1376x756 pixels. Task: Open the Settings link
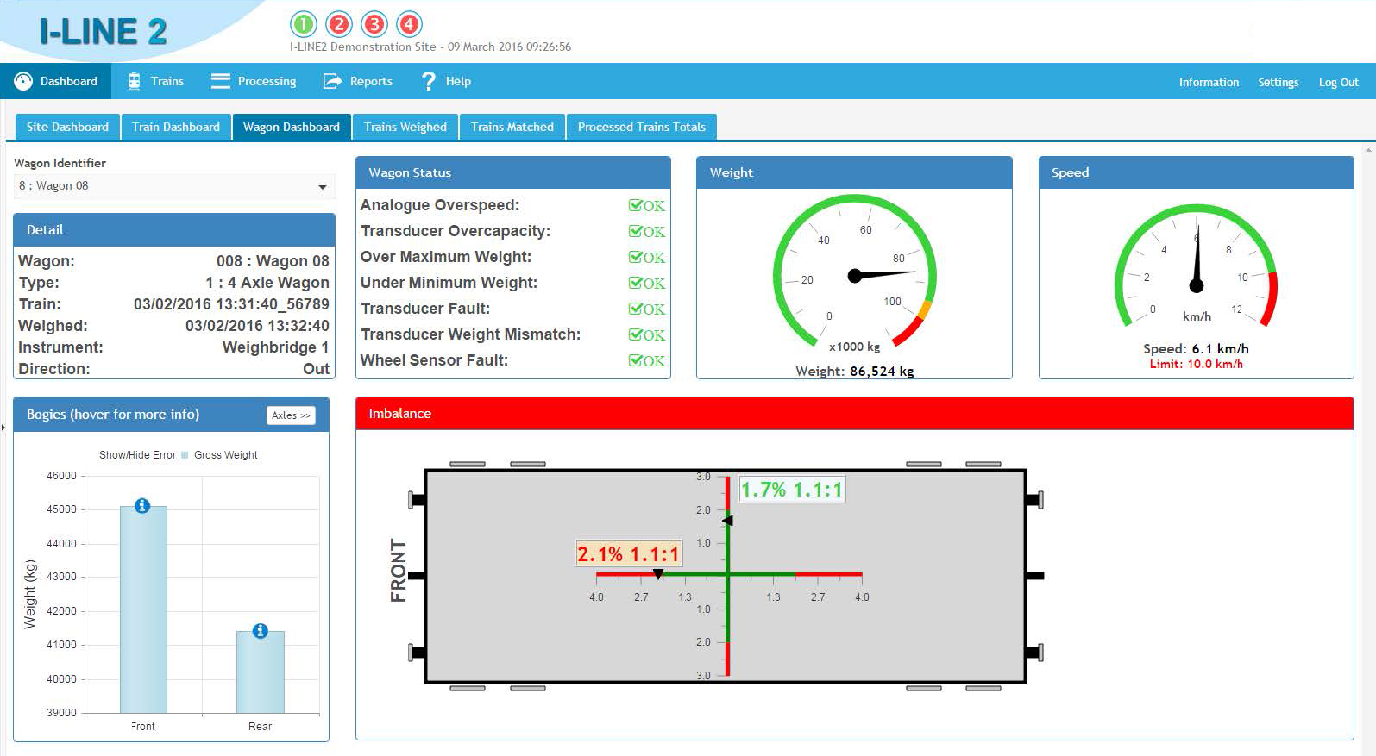tap(1278, 83)
